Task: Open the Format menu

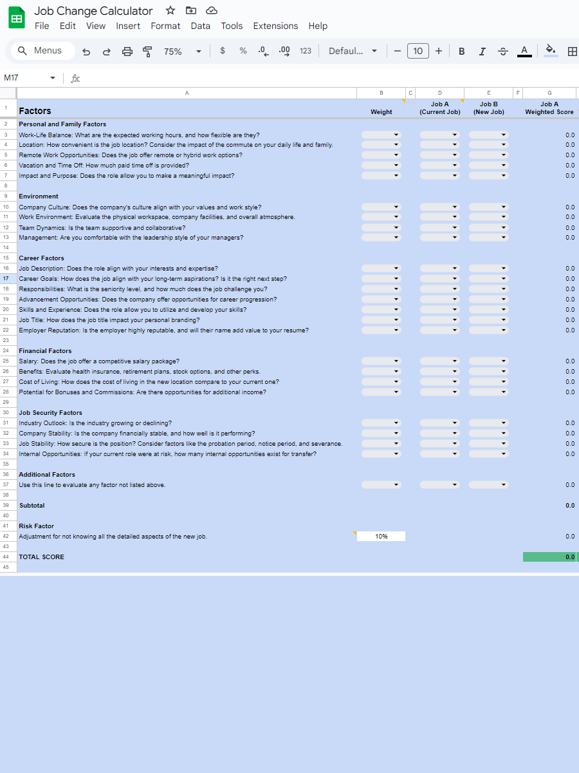Action: click(165, 26)
